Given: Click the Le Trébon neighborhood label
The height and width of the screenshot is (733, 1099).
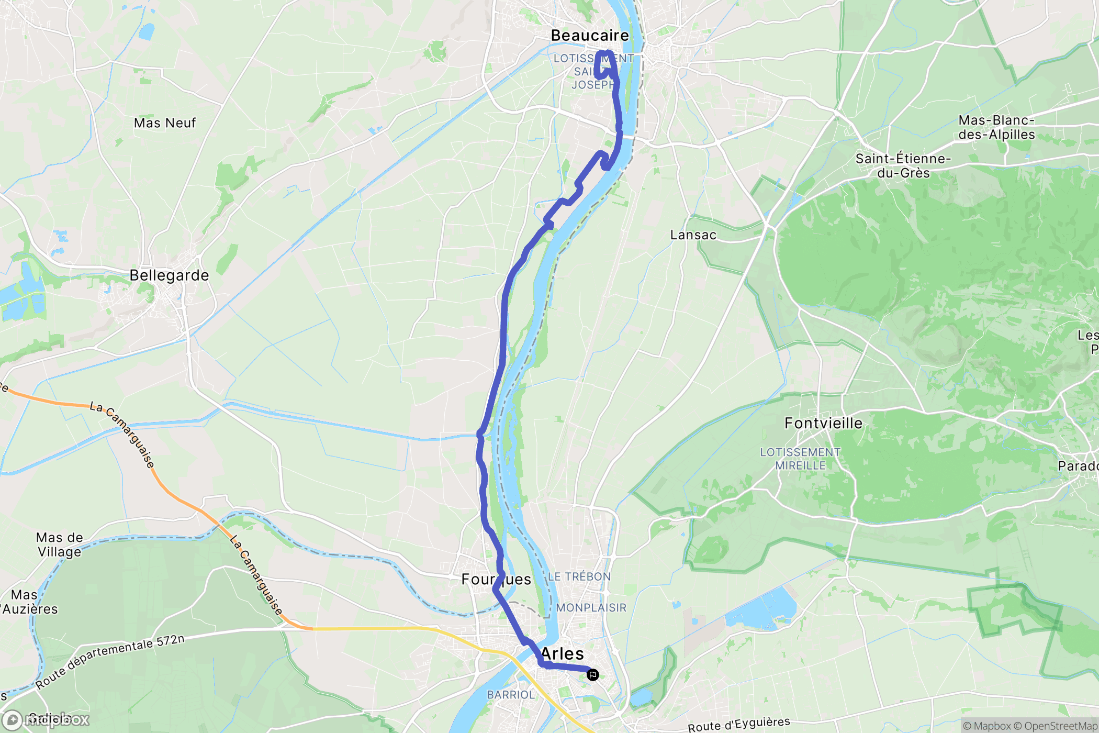Looking at the screenshot, I should pos(579,576).
